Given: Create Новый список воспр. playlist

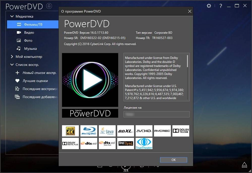Looking at the screenshot, I should coord(40,73).
